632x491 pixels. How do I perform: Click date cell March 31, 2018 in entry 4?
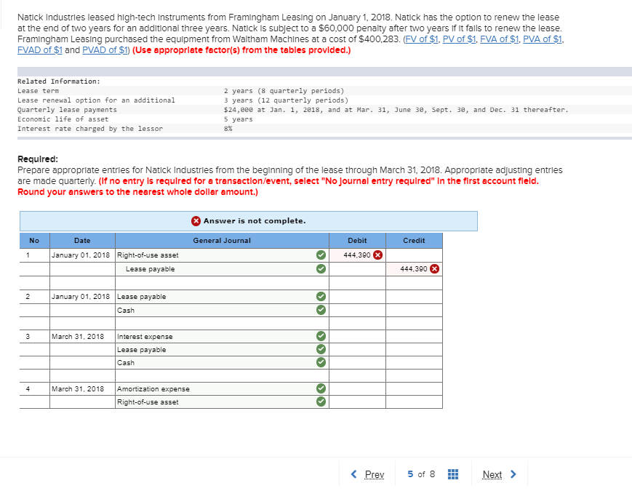[82, 388]
